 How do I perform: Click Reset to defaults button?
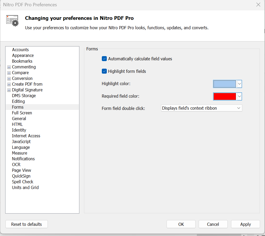click(x=27, y=224)
